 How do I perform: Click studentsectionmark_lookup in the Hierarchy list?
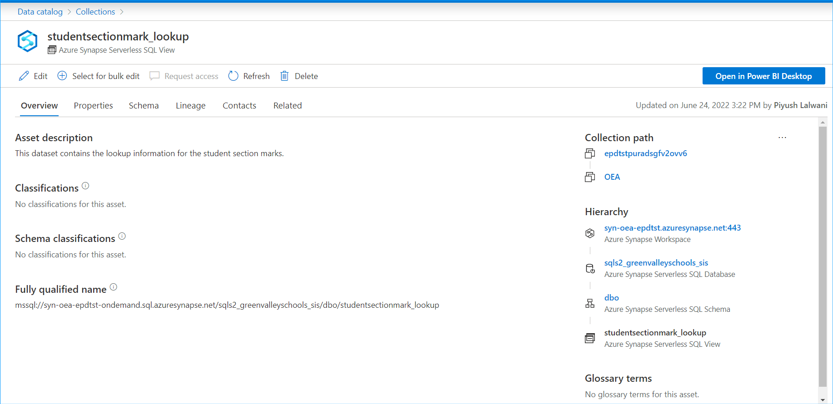click(x=655, y=333)
